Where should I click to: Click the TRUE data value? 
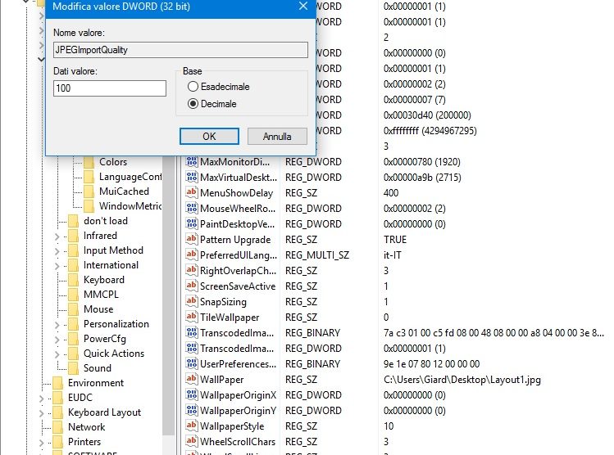pos(395,240)
